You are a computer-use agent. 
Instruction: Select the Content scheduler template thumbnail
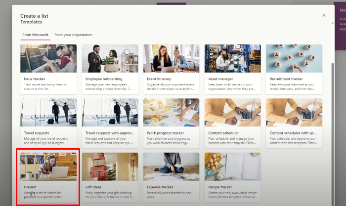coord(233,113)
